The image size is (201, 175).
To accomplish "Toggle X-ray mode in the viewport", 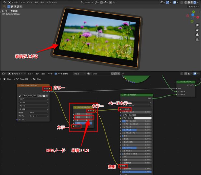I will pyautogui.click(x=182, y=2).
